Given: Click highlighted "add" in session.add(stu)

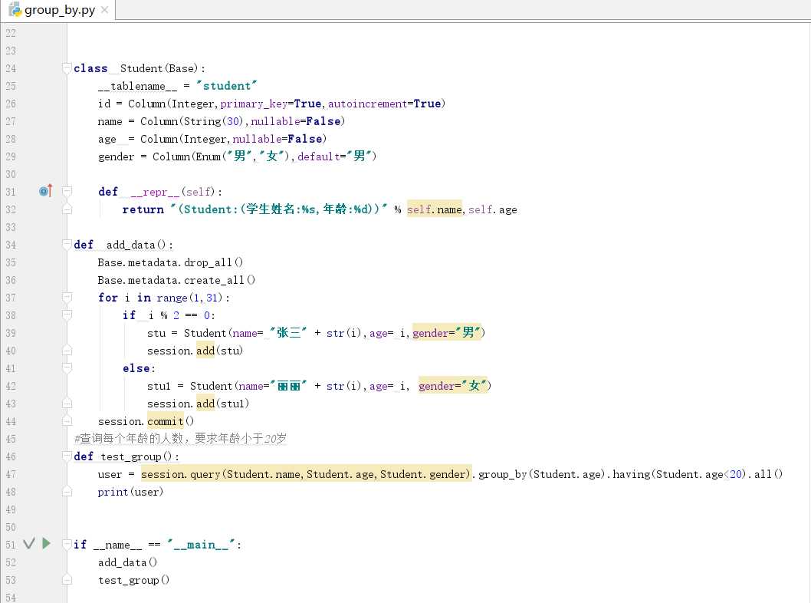Looking at the screenshot, I should (205, 351).
